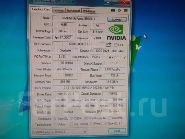Select the GPU value G86
The width and height of the screenshot is (185, 139).
[64, 25]
